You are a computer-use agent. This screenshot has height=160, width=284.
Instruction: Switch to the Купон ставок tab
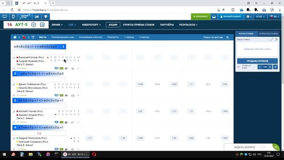246,34
